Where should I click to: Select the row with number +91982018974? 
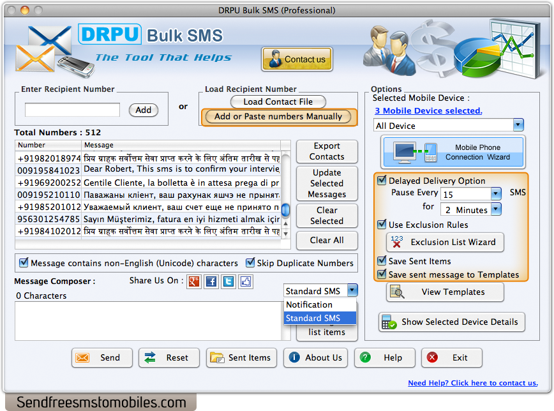[x=147, y=158]
